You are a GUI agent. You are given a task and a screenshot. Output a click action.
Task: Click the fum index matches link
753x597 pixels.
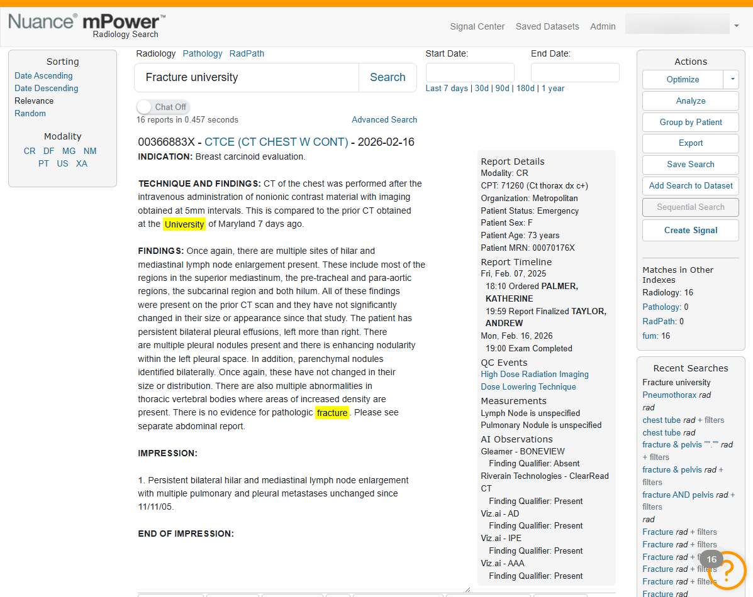tap(650, 336)
